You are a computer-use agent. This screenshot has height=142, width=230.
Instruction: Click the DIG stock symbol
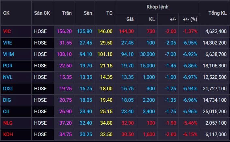pos(7,100)
